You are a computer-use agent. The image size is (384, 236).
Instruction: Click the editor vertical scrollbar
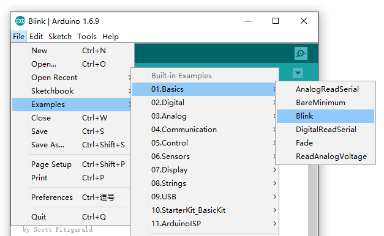313,201
